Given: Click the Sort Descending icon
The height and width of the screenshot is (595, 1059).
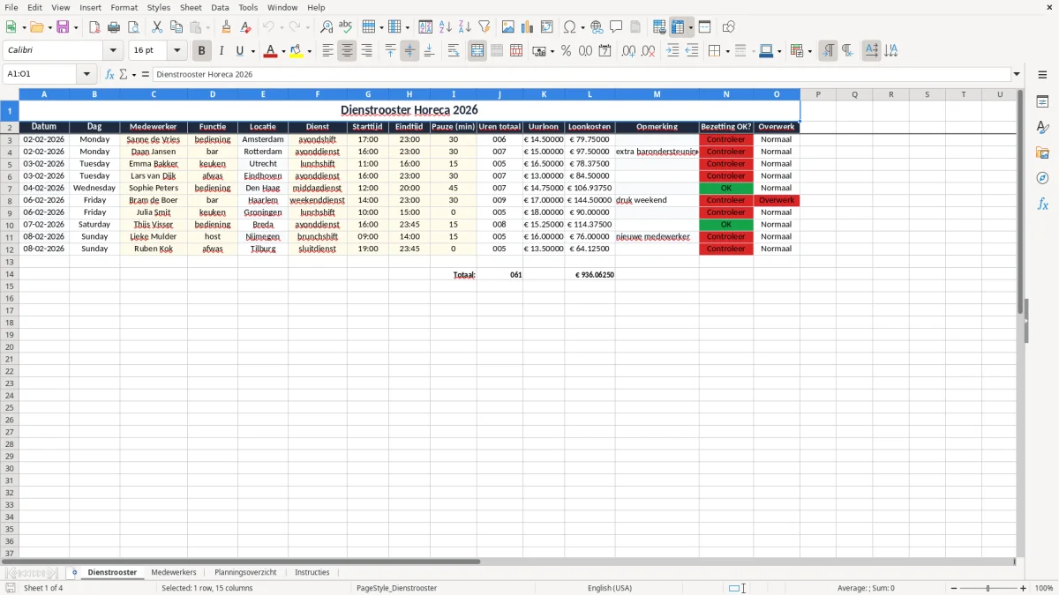Looking at the screenshot, I should pos(465,27).
